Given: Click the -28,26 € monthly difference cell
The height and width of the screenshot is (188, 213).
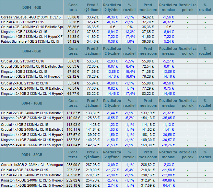Looking at the screenshot, I should [x=168, y=145].
